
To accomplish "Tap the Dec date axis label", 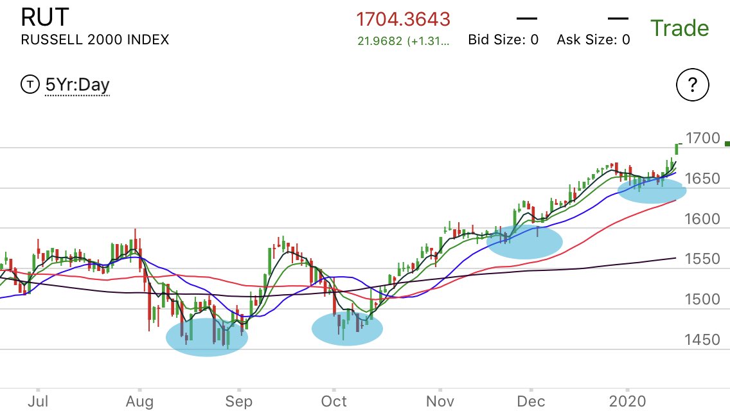I will pos(531,401).
